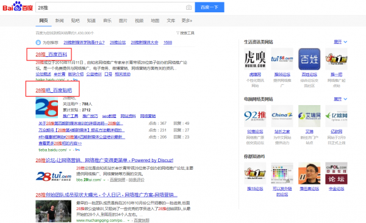Open 28推论坛 Powered by Discuz! result

[104, 160]
